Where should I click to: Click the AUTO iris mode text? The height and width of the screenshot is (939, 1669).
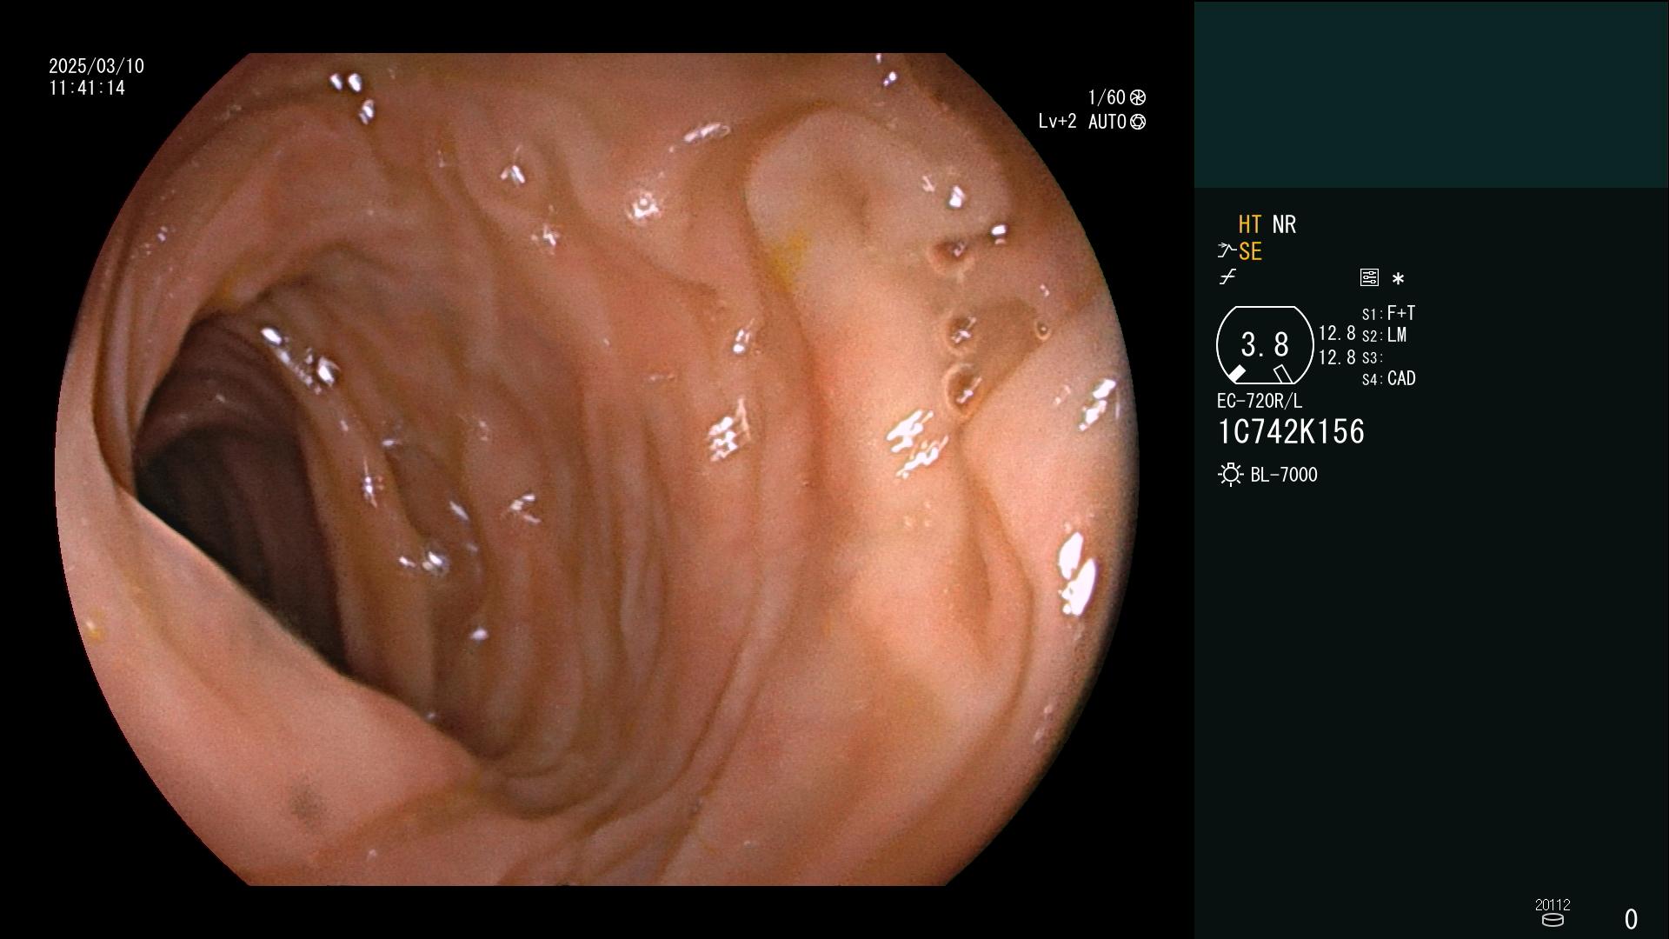coord(1107,122)
